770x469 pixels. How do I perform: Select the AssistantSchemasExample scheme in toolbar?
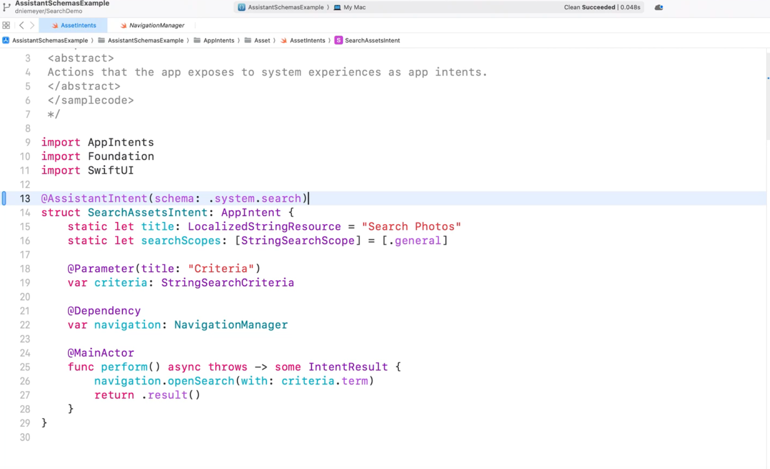[281, 7]
